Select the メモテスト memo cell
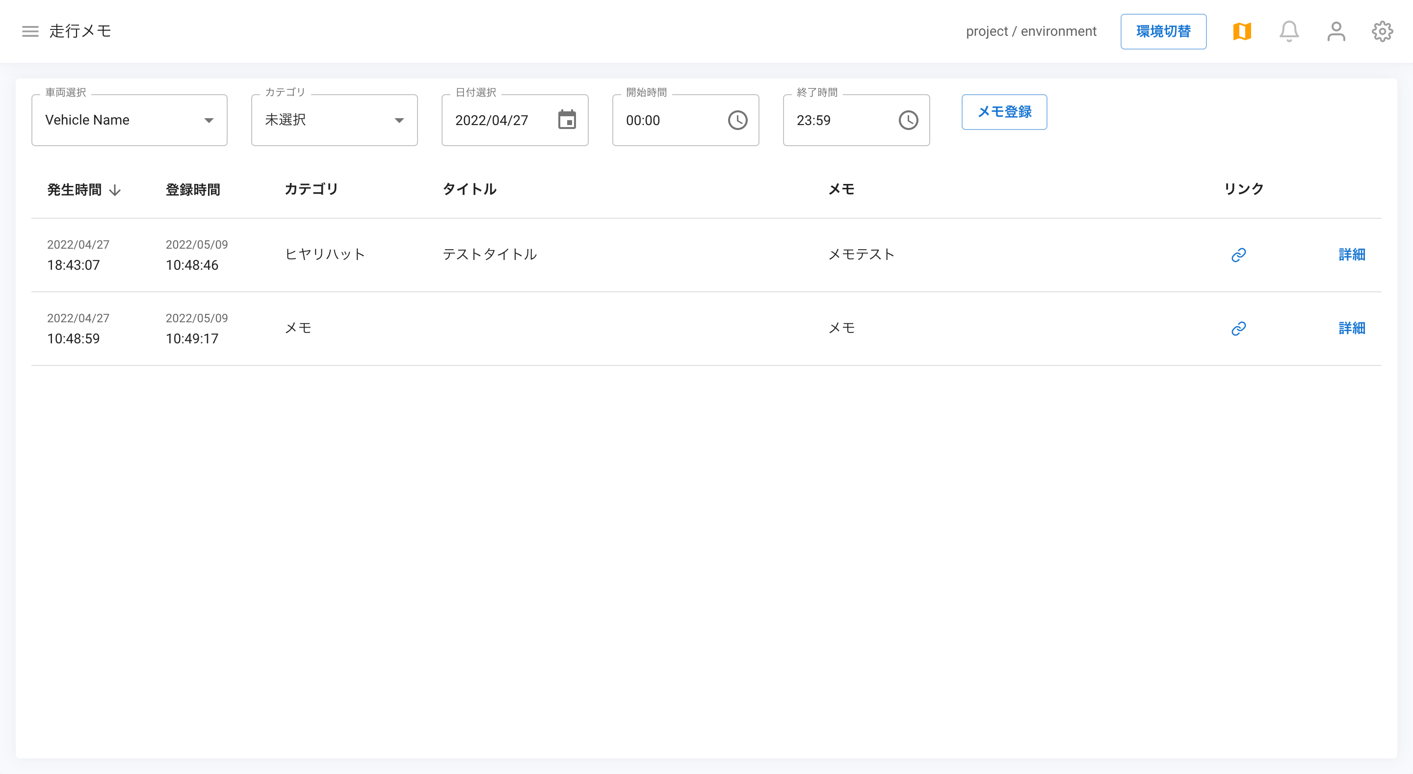This screenshot has height=774, width=1413. [x=861, y=255]
